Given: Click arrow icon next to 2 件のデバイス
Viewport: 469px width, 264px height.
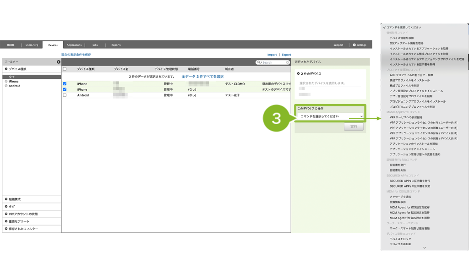Looking at the screenshot, I should pos(298,73).
